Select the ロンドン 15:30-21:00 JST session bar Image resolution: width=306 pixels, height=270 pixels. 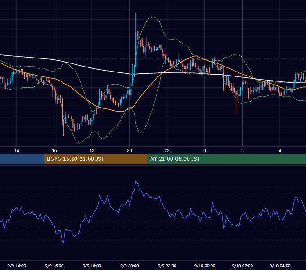pos(95,159)
